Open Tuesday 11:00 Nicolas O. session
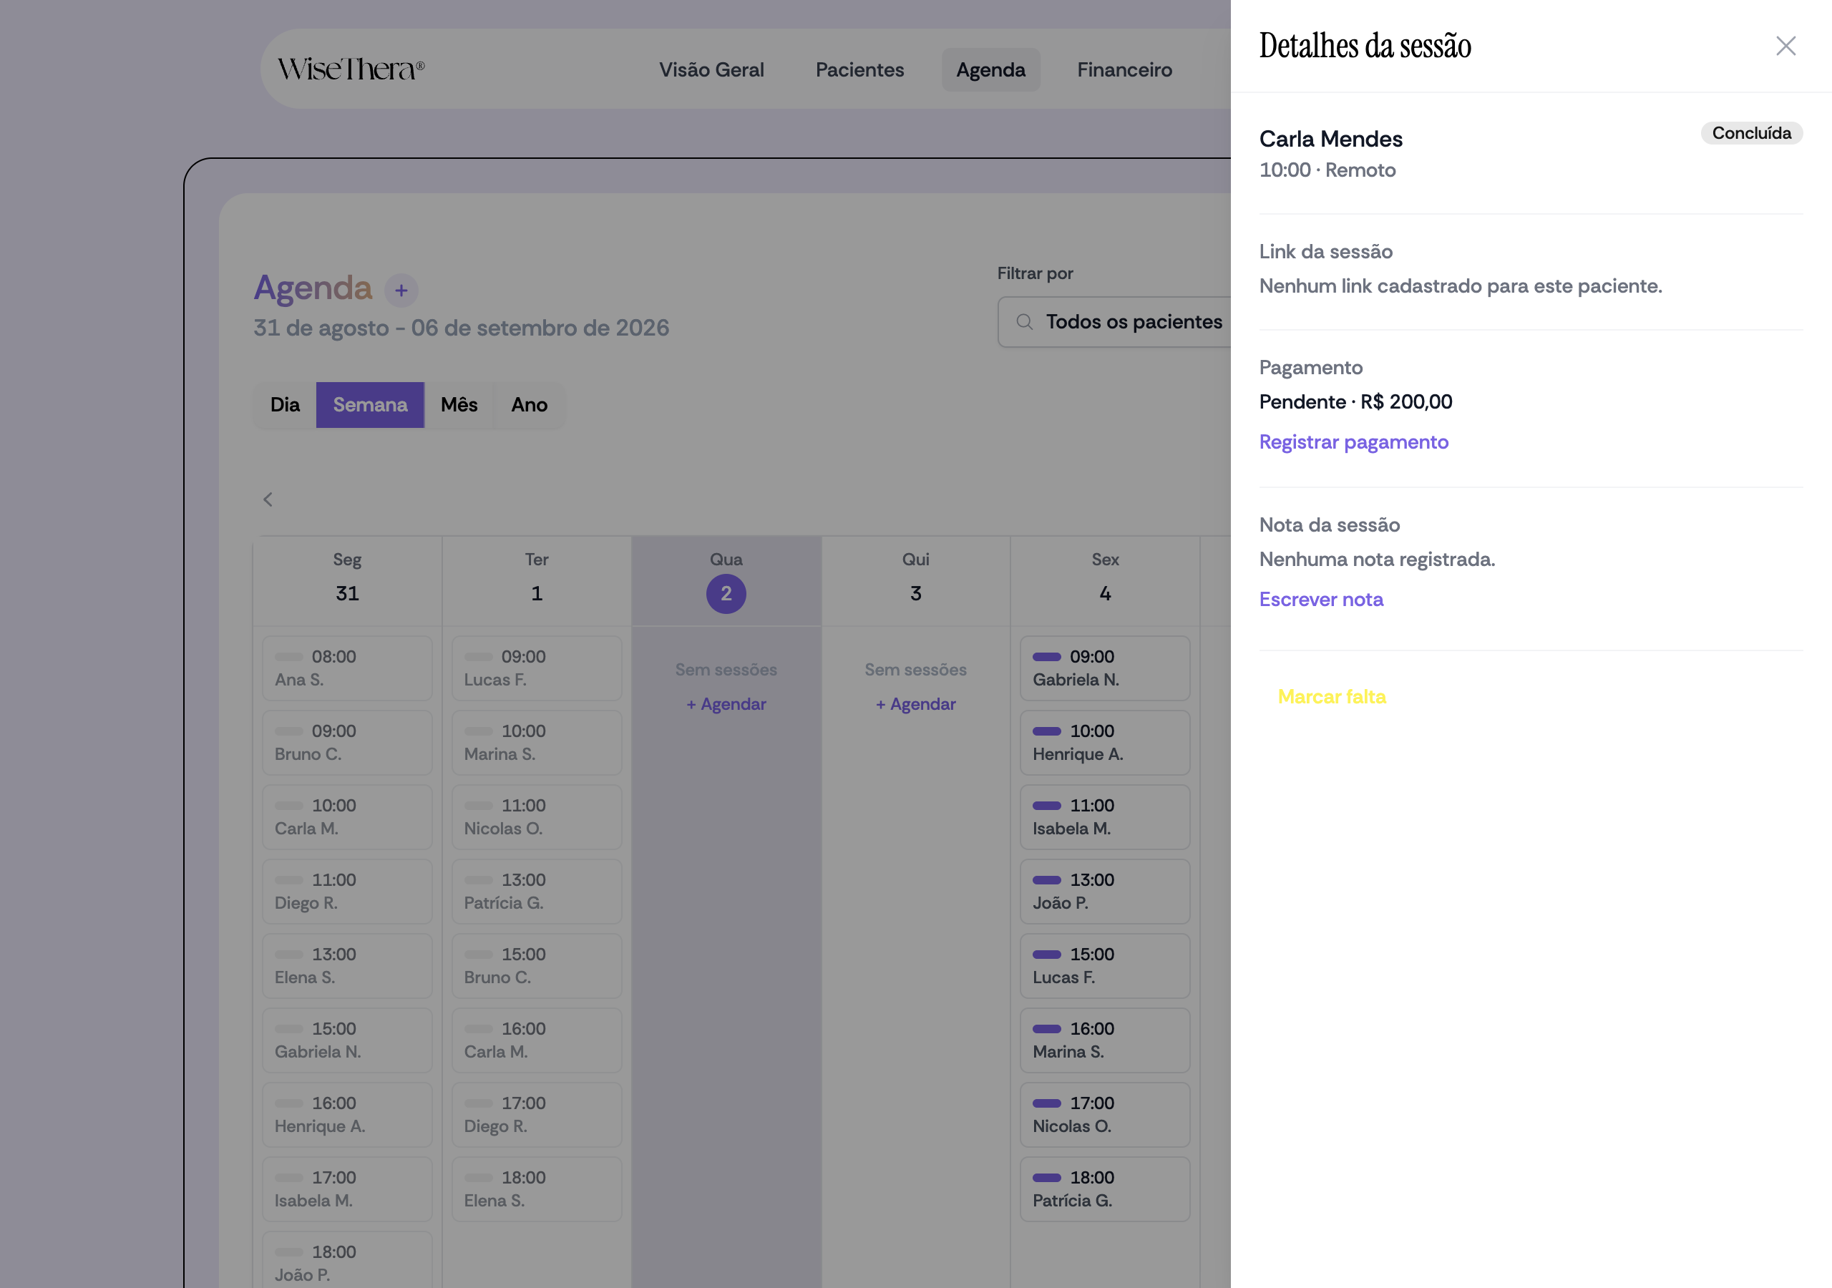Image resolution: width=1832 pixels, height=1288 pixels. [537, 816]
